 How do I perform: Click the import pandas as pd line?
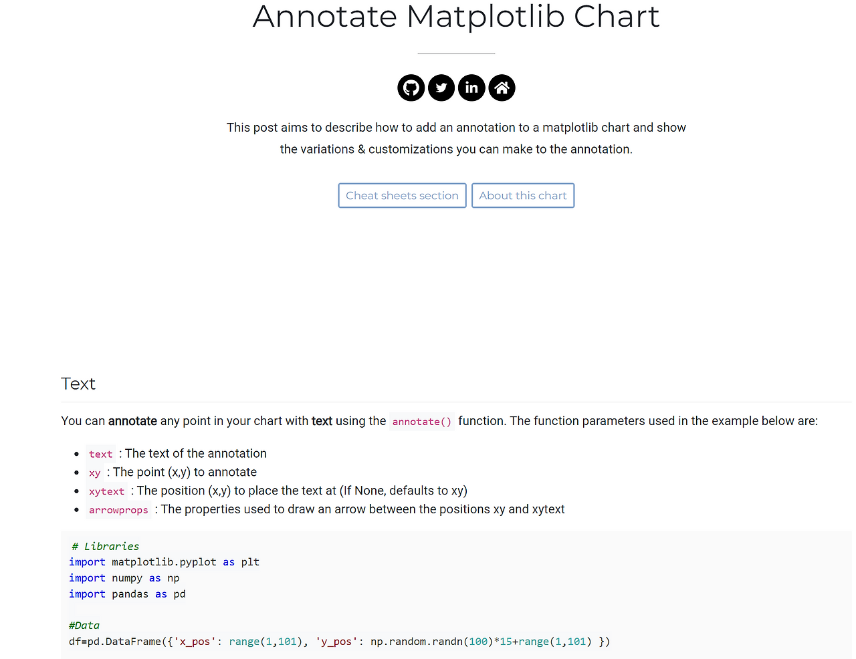coord(127,594)
